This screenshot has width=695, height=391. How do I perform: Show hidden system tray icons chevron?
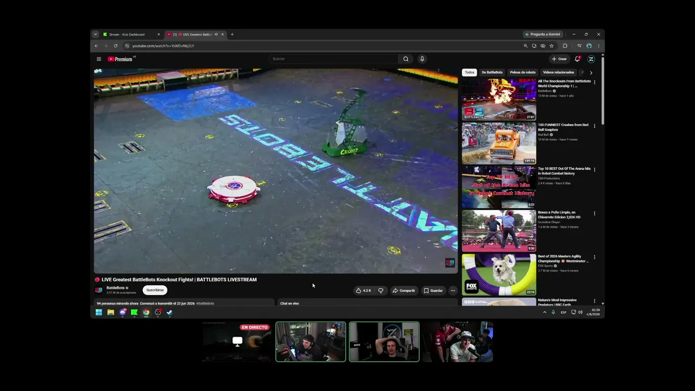[x=545, y=312]
